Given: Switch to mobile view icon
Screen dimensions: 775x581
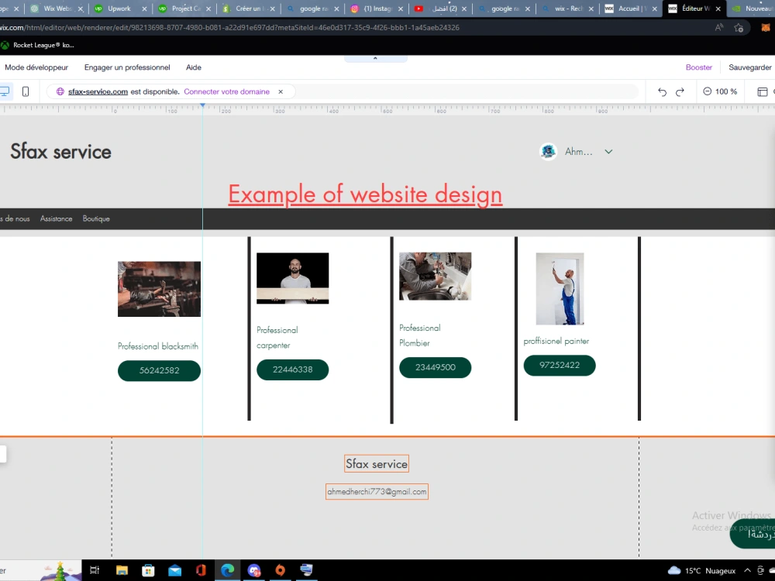Looking at the screenshot, I should 26,91.
